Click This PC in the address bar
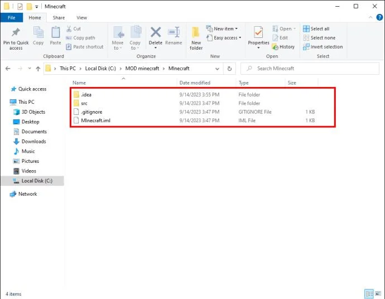Viewport: 385px width, 299px height. (x=68, y=69)
